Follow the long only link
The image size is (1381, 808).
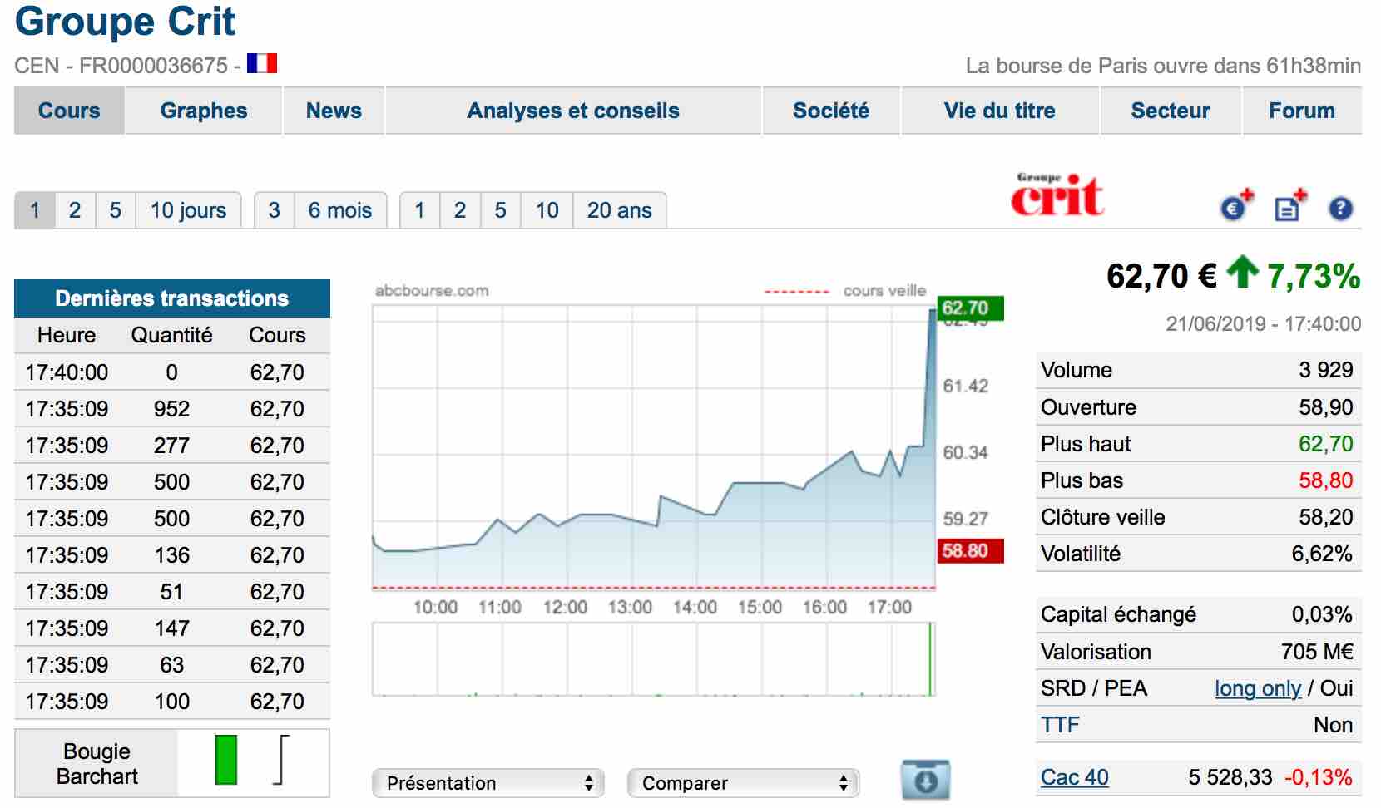[x=1258, y=688]
